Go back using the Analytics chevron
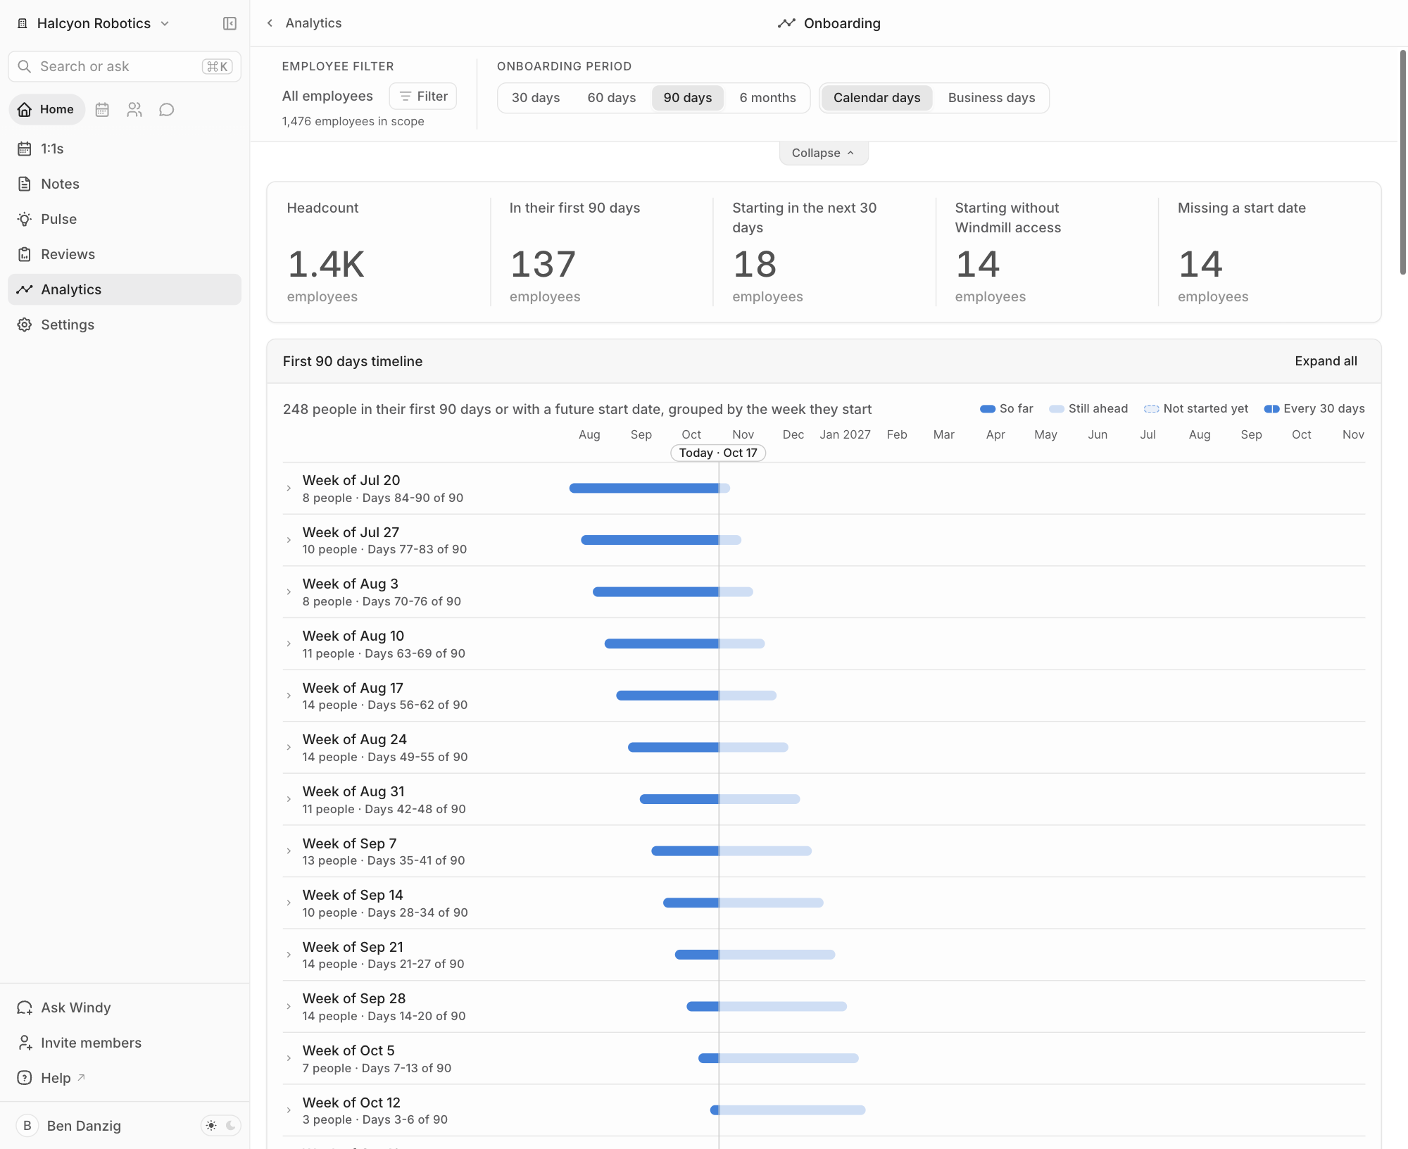Screen dimensions: 1408x1149 point(270,23)
